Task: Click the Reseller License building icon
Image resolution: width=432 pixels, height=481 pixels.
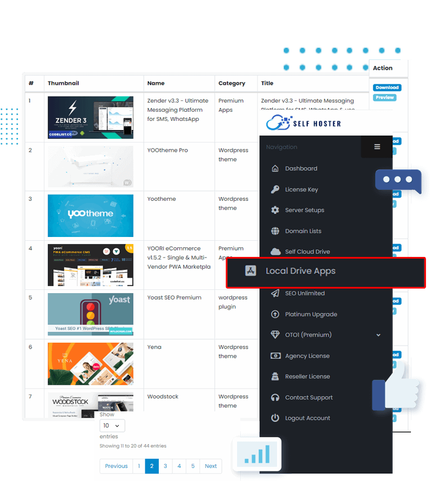Action: coord(275,376)
